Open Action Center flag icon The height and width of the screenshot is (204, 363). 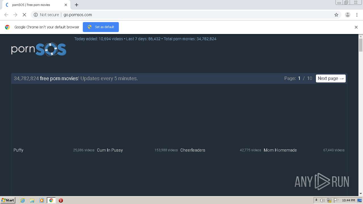336,200
